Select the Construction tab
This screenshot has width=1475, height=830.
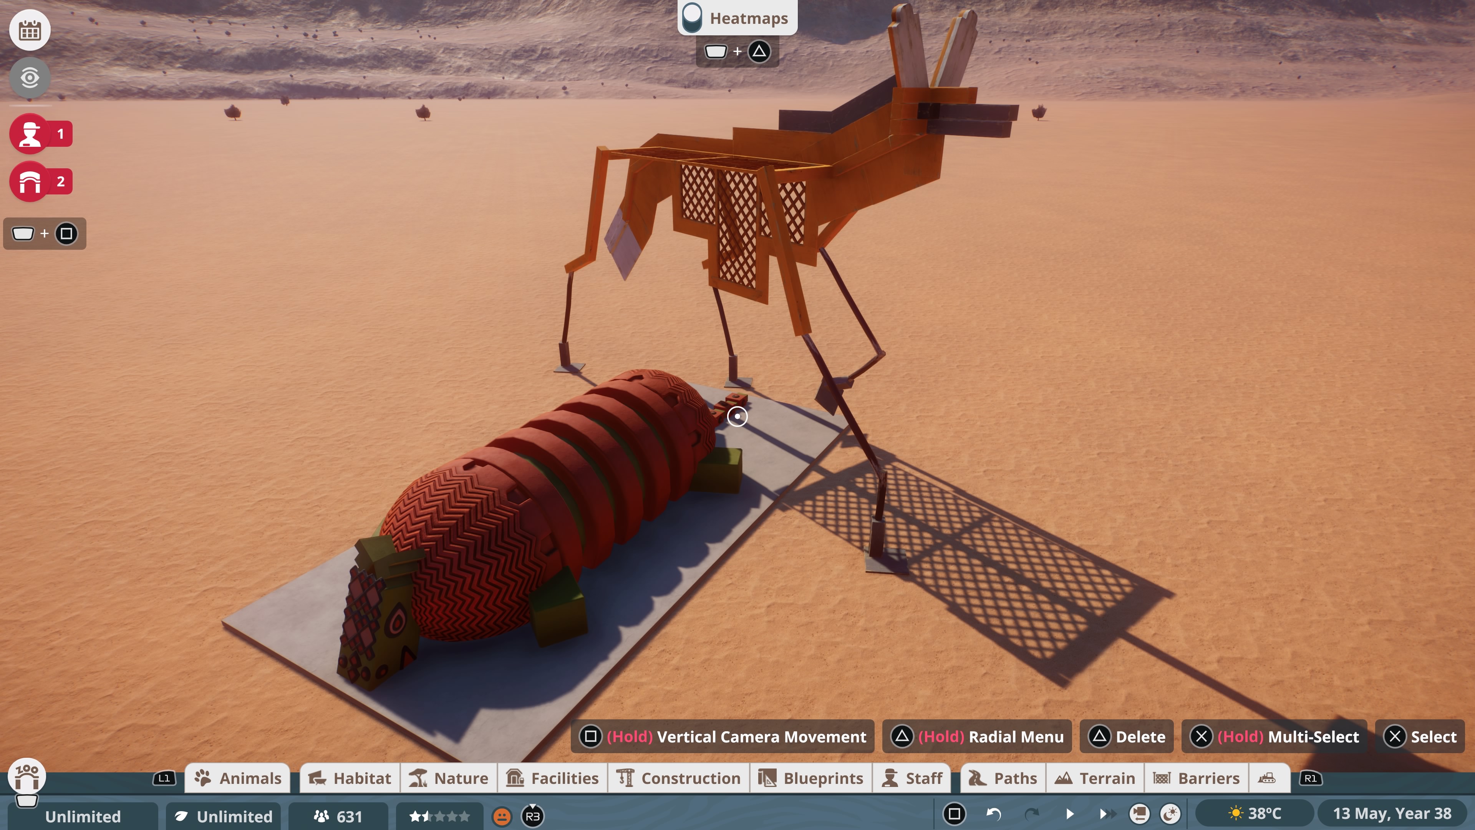[x=678, y=778]
